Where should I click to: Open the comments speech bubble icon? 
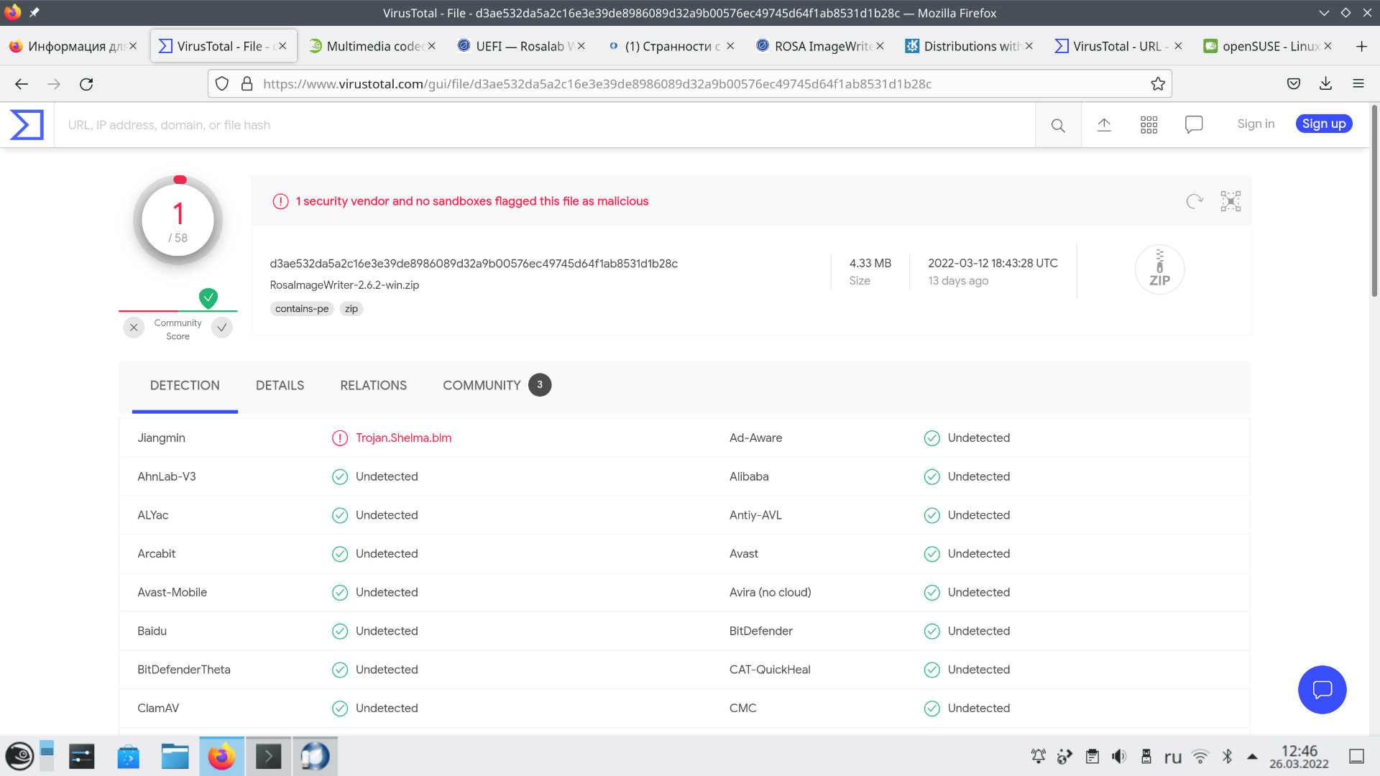click(x=1194, y=125)
